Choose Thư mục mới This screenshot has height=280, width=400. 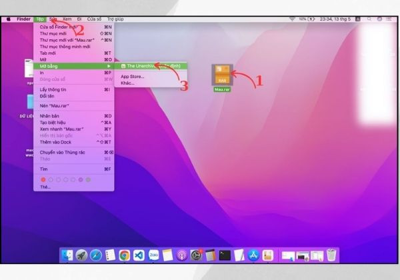[74, 33]
